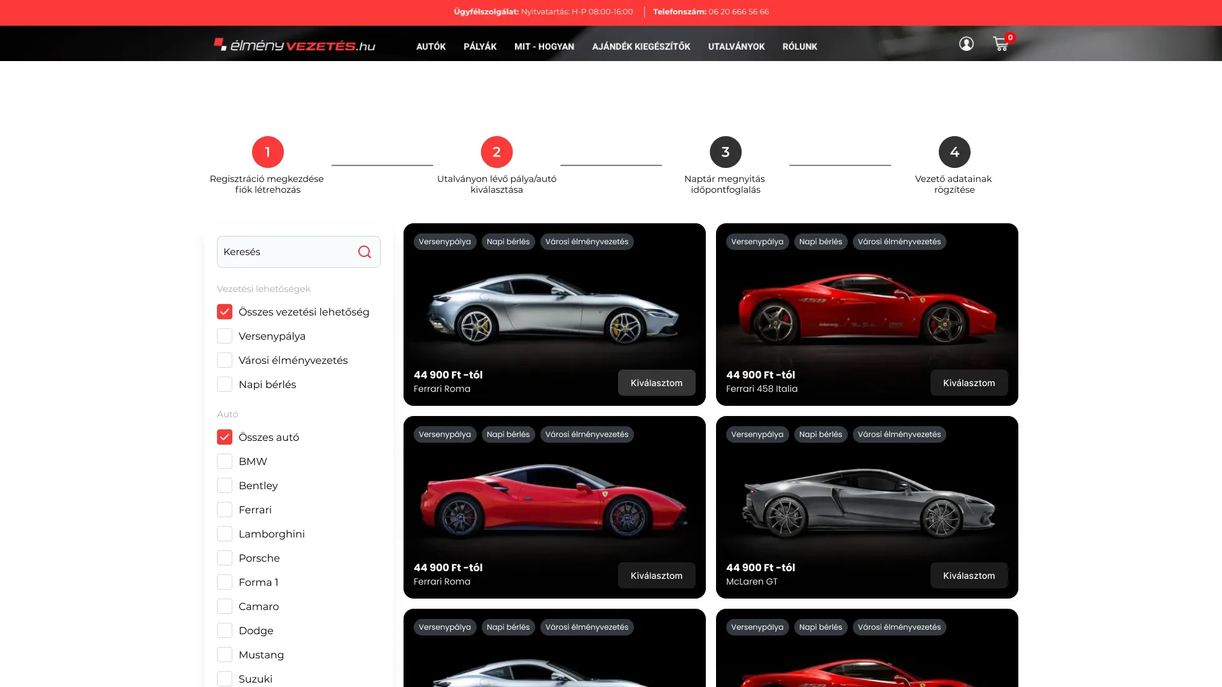Open the Ferrari 458 Italia car image
The width and height of the screenshot is (1222, 687).
[x=867, y=309]
